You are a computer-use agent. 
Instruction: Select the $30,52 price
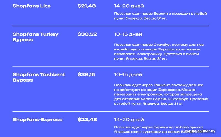click(x=87, y=34)
